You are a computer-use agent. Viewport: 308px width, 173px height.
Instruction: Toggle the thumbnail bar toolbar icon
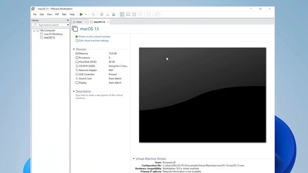[128, 14]
